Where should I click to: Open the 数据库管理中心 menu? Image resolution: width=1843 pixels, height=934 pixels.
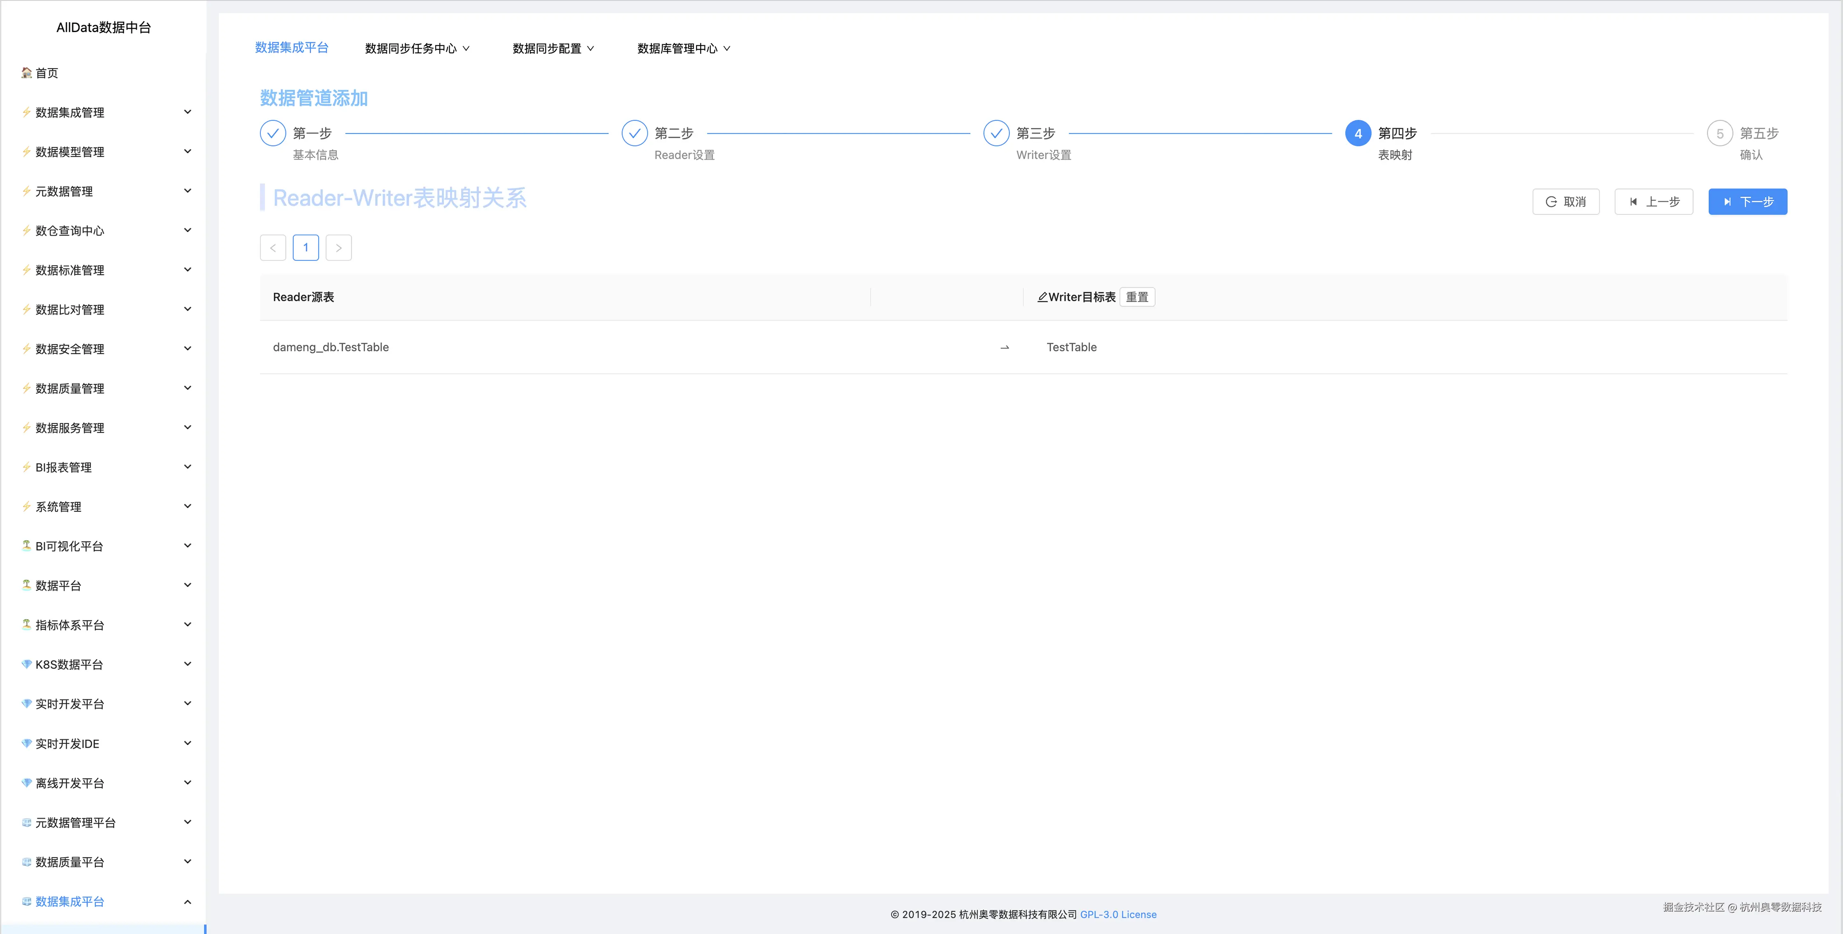(682, 48)
